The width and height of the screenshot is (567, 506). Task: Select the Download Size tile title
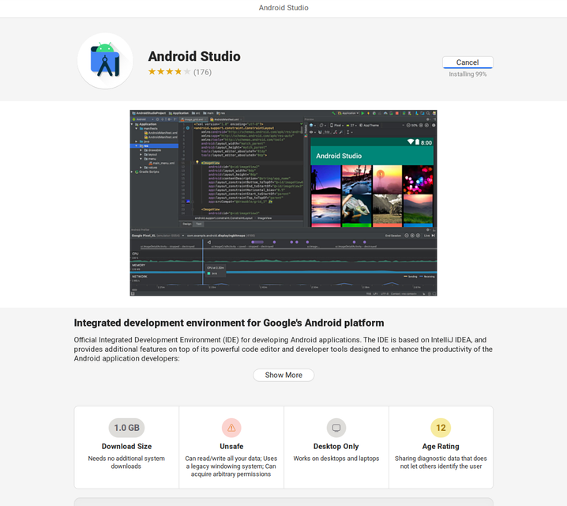(126, 446)
